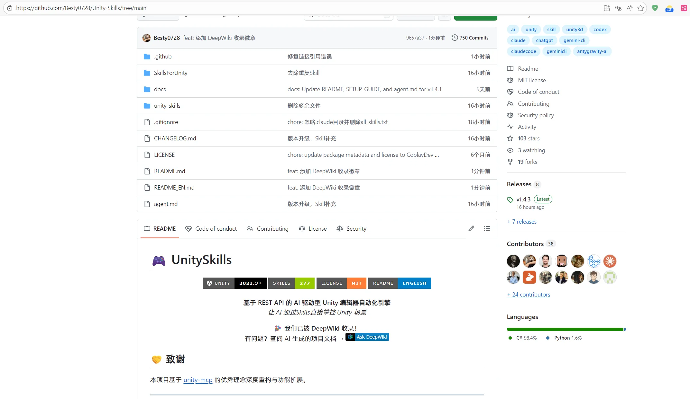Click the Read aloud icon in the toolbar
The width and height of the screenshot is (690, 399).
[629, 8]
